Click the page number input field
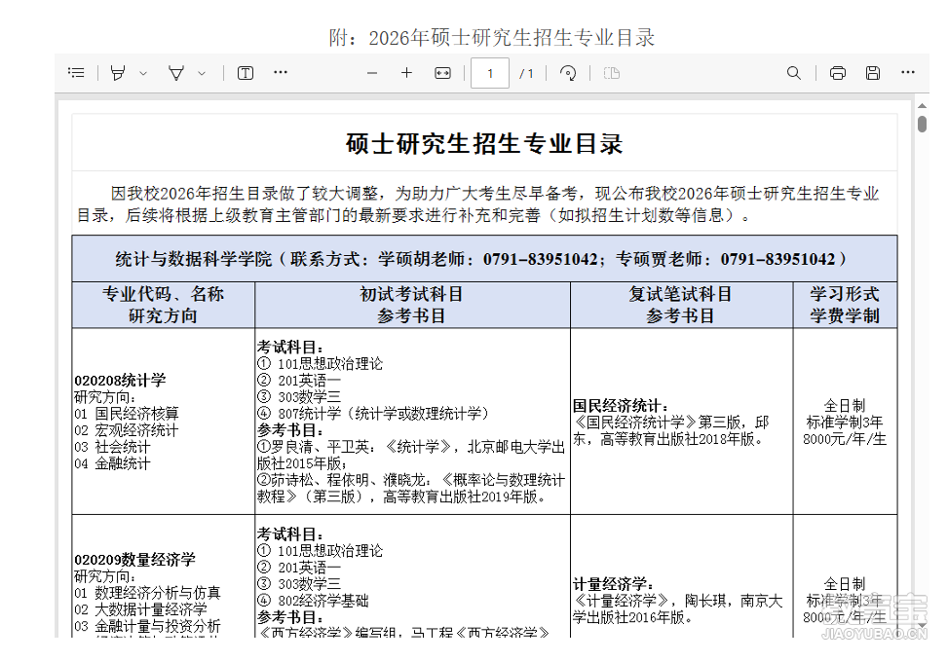 click(x=490, y=73)
